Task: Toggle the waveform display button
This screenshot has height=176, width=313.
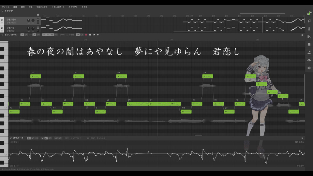Action: tap(52, 35)
